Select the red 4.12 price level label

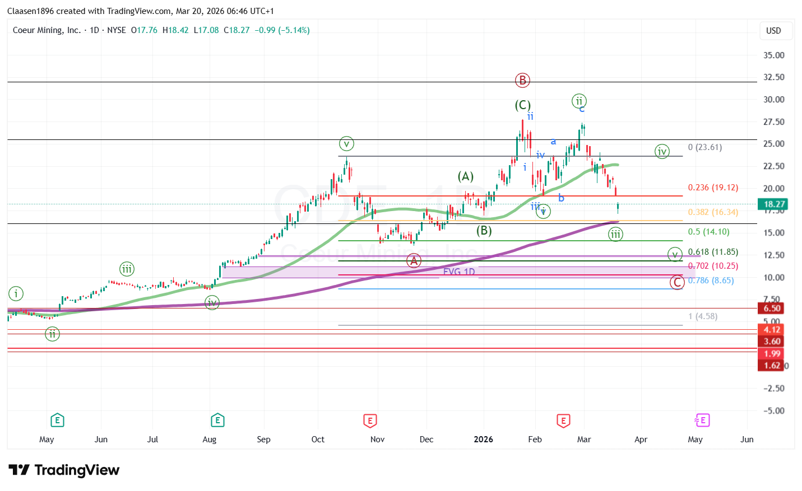click(x=772, y=330)
